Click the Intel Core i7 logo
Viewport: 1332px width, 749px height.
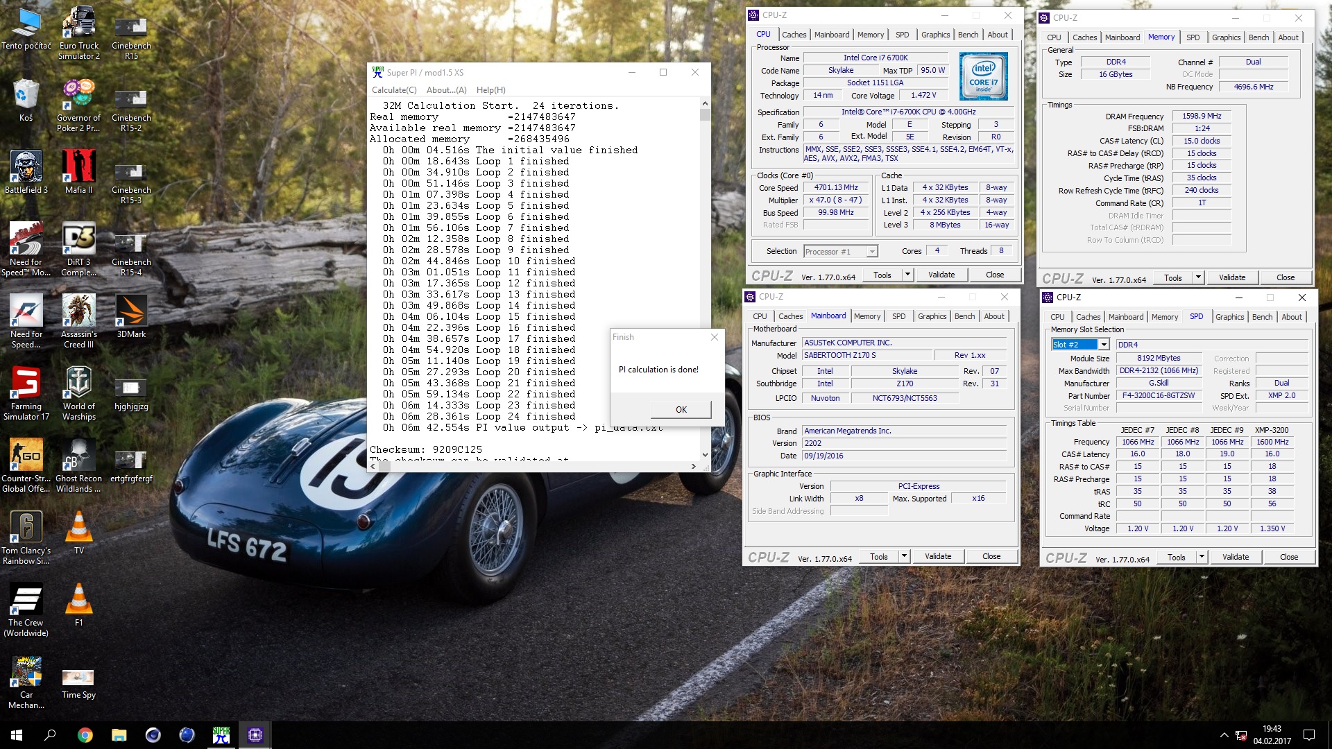coord(983,76)
